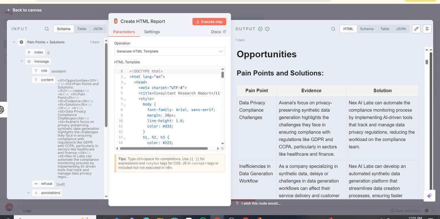The width and height of the screenshot is (440, 219).
Task: Open the Logs panel on canvas
Action: pos(27,211)
